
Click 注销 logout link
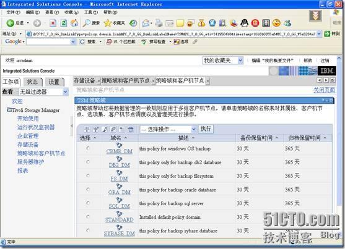pos(325,61)
